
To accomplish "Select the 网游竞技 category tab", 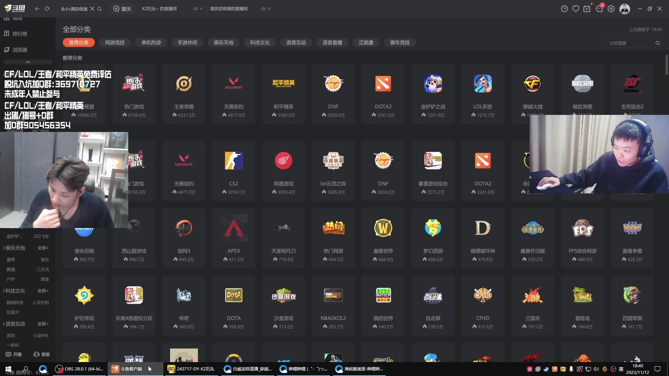I will 115,42.
